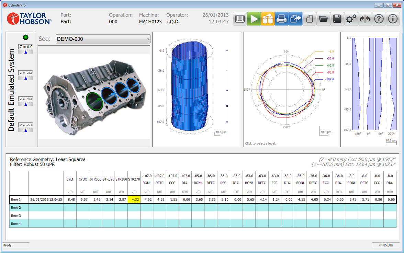Click the green status indicator light

pyautogui.click(x=25, y=37)
